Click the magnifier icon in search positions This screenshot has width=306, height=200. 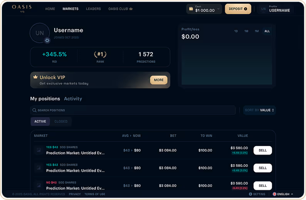pyautogui.click(x=35, y=110)
